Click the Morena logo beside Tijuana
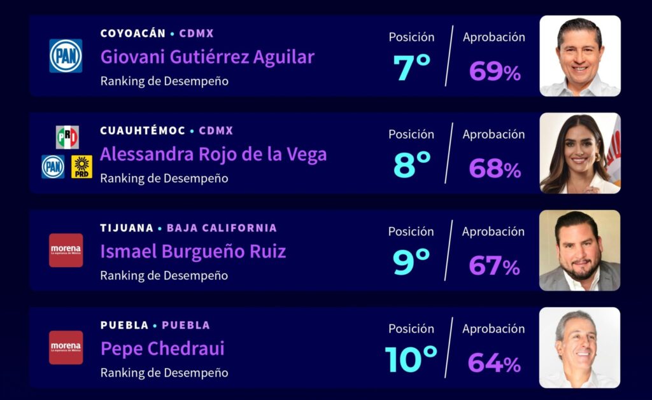The image size is (652, 400). pyautogui.click(x=66, y=250)
